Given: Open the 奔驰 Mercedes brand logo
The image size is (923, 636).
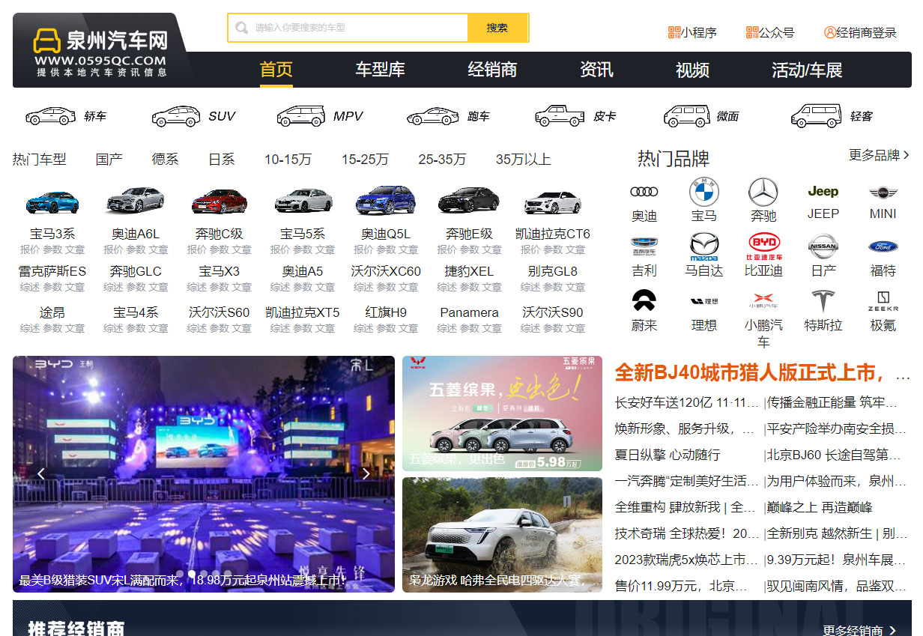Looking at the screenshot, I should point(763,193).
